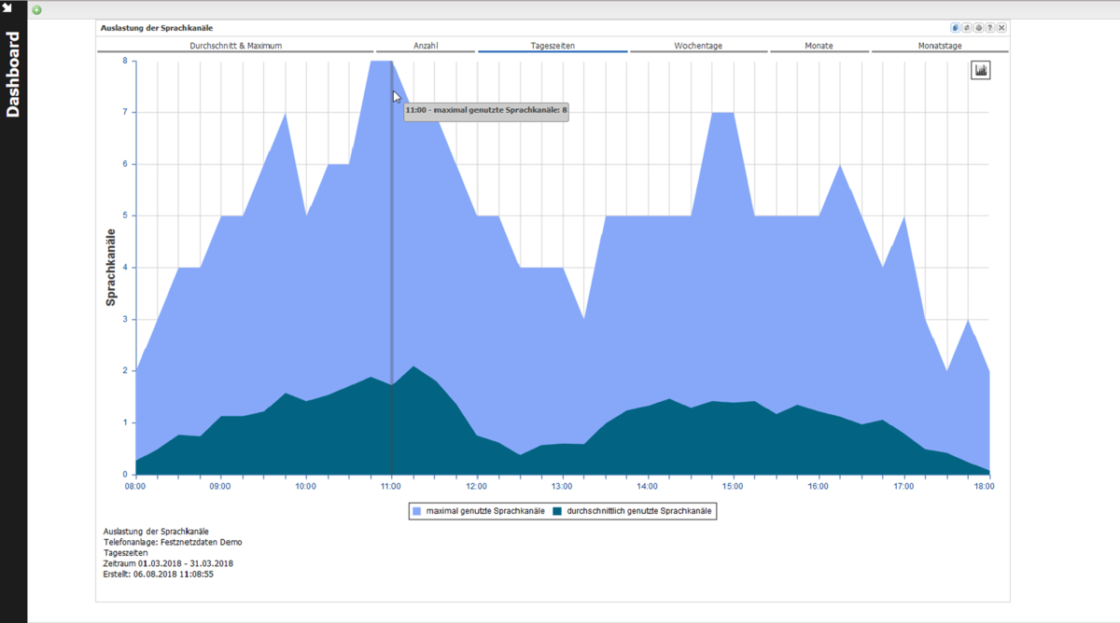The width and height of the screenshot is (1120, 623).
Task: Click the dark teal durchschnittlich legend swatch
Action: [557, 511]
